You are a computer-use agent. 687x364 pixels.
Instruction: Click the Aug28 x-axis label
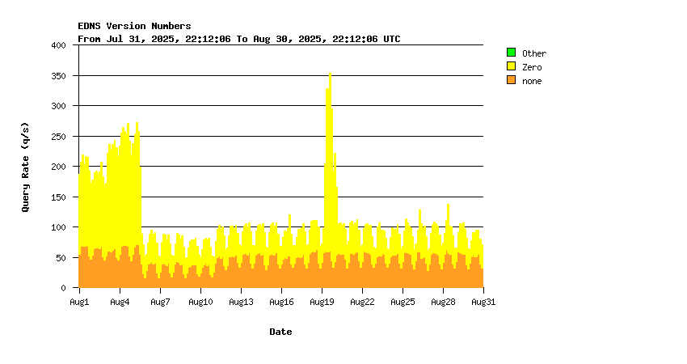click(x=443, y=303)
